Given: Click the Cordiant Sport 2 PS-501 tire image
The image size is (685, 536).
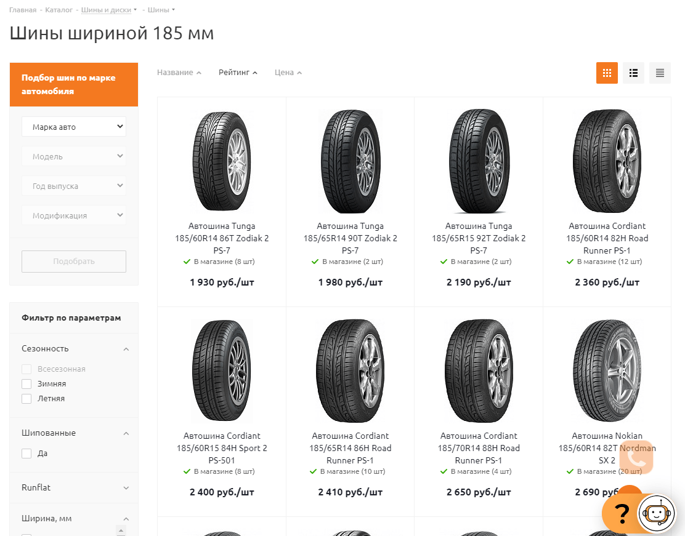Looking at the screenshot, I should click(x=222, y=371).
